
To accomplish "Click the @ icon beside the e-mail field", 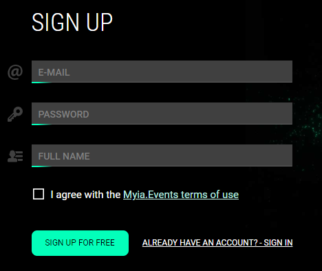I will pyautogui.click(x=15, y=72).
